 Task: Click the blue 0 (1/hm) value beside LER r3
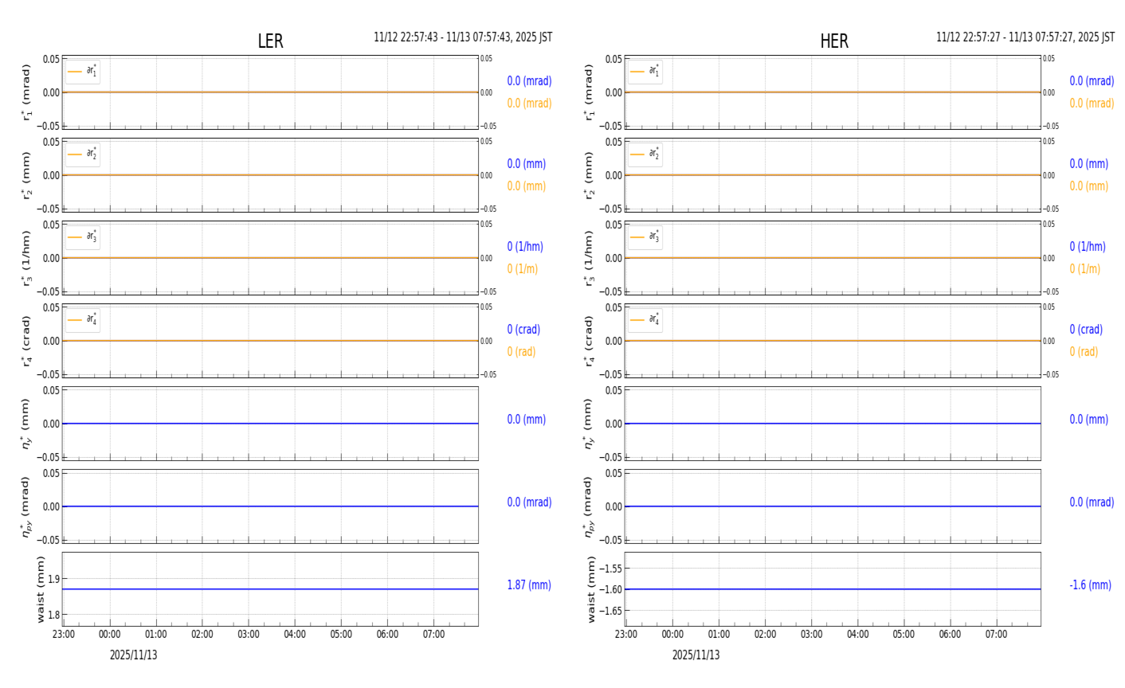click(525, 247)
